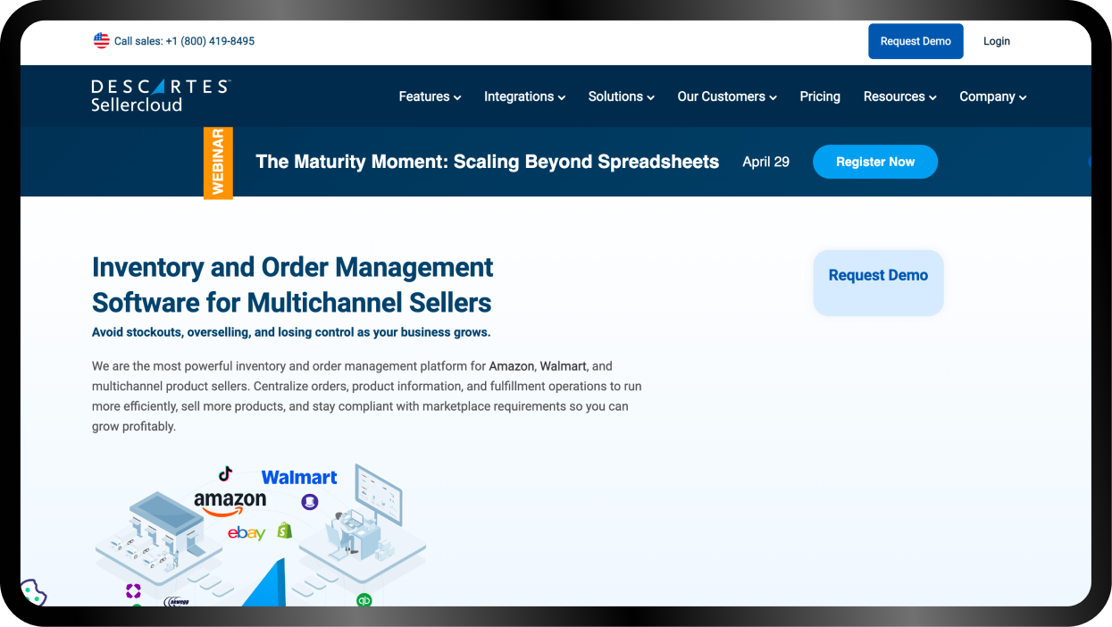Click the green Shopify bag icon
This screenshot has width=1112, height=627.
(x=285, y=531)
